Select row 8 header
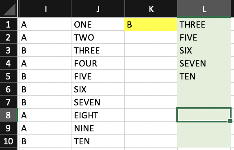Viewport: 234px width, 150px height. (9, 115)
